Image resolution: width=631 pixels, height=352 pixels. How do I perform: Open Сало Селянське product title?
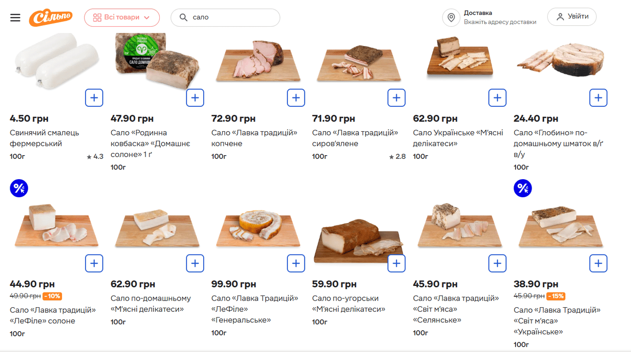click(455, 309)
